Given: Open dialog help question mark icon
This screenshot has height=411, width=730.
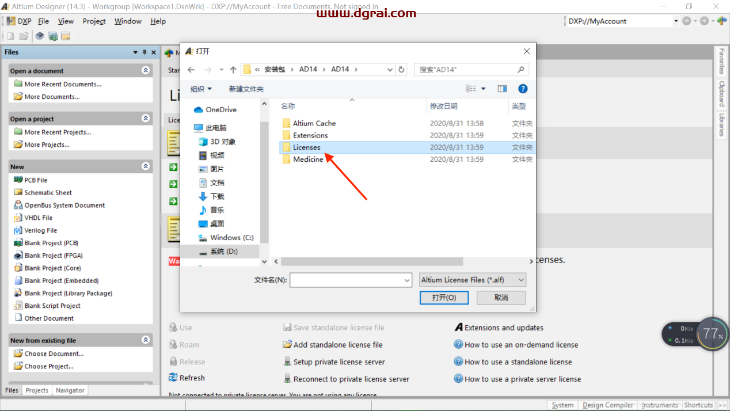Looking at the screenshot, I should pos(523,89).
